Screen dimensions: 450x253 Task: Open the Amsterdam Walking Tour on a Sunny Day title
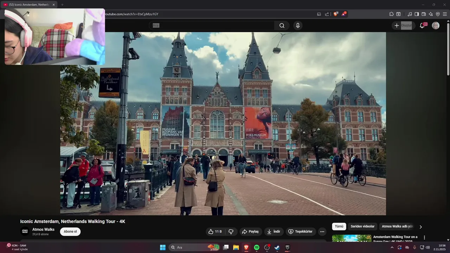[x=395, y=239]
